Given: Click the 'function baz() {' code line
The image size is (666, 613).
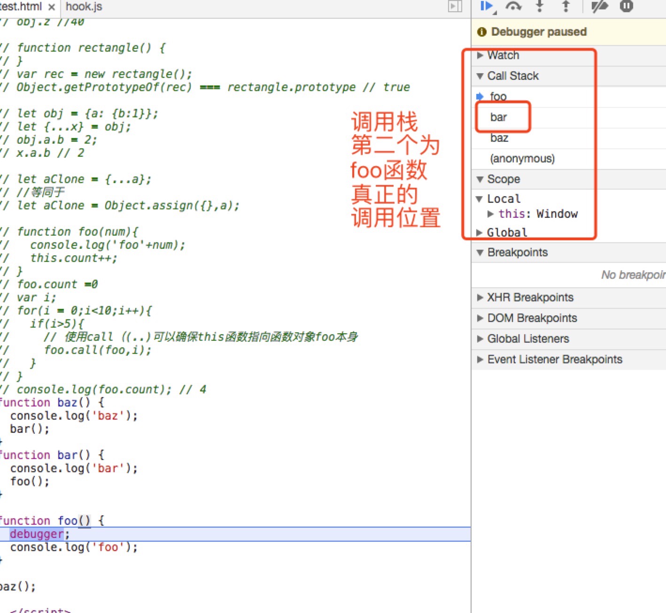Looking at the screenshot, I should click(x=52, y=403).
